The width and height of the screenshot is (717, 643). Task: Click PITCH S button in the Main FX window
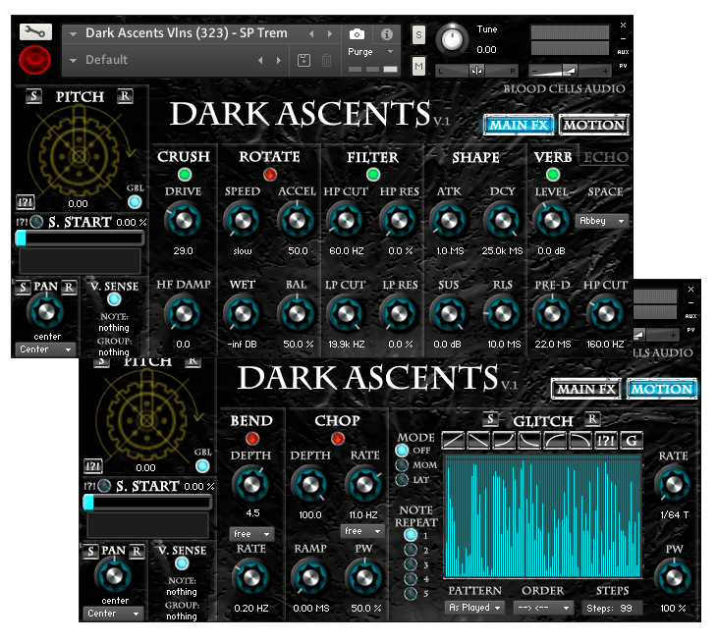(x=33, y=96)
